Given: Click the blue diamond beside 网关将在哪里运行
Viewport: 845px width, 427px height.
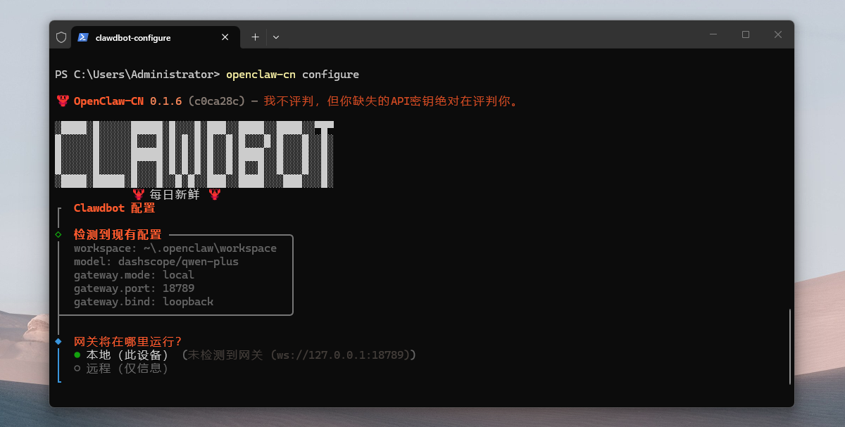Looking at the screenshot, I should (58, 341).
